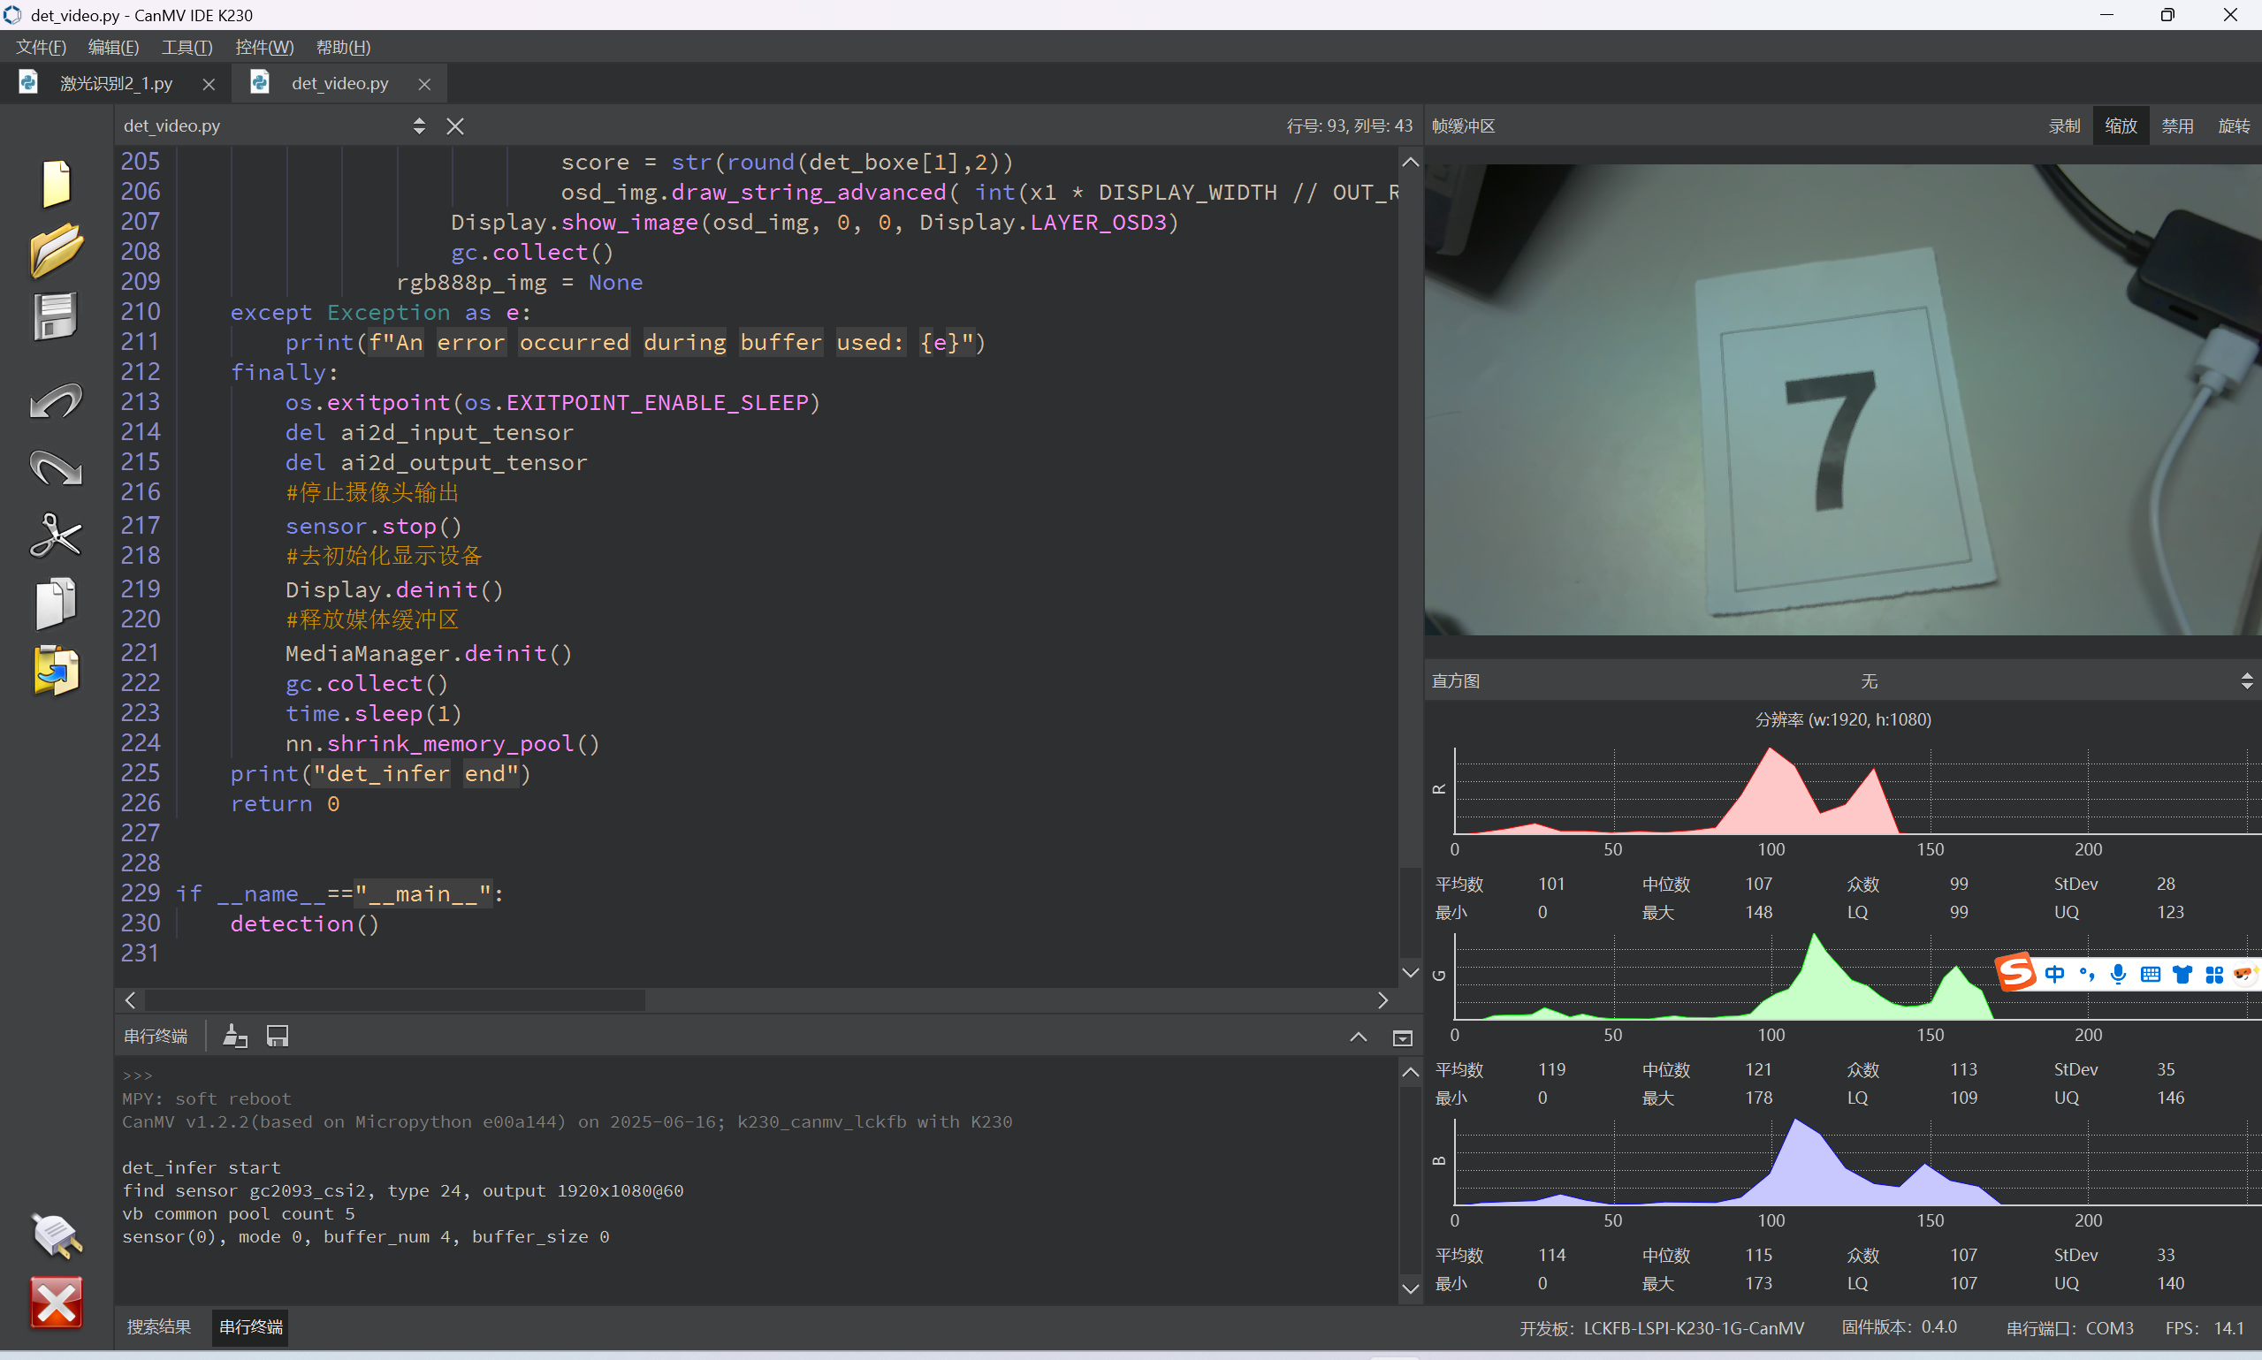
Task: Click the Paste clipboard icon
Action: (56, 671)
